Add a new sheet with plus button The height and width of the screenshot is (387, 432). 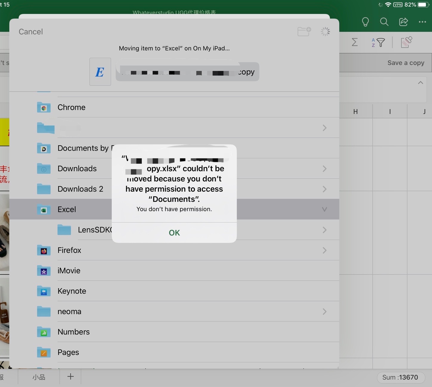tap(70, 377)
